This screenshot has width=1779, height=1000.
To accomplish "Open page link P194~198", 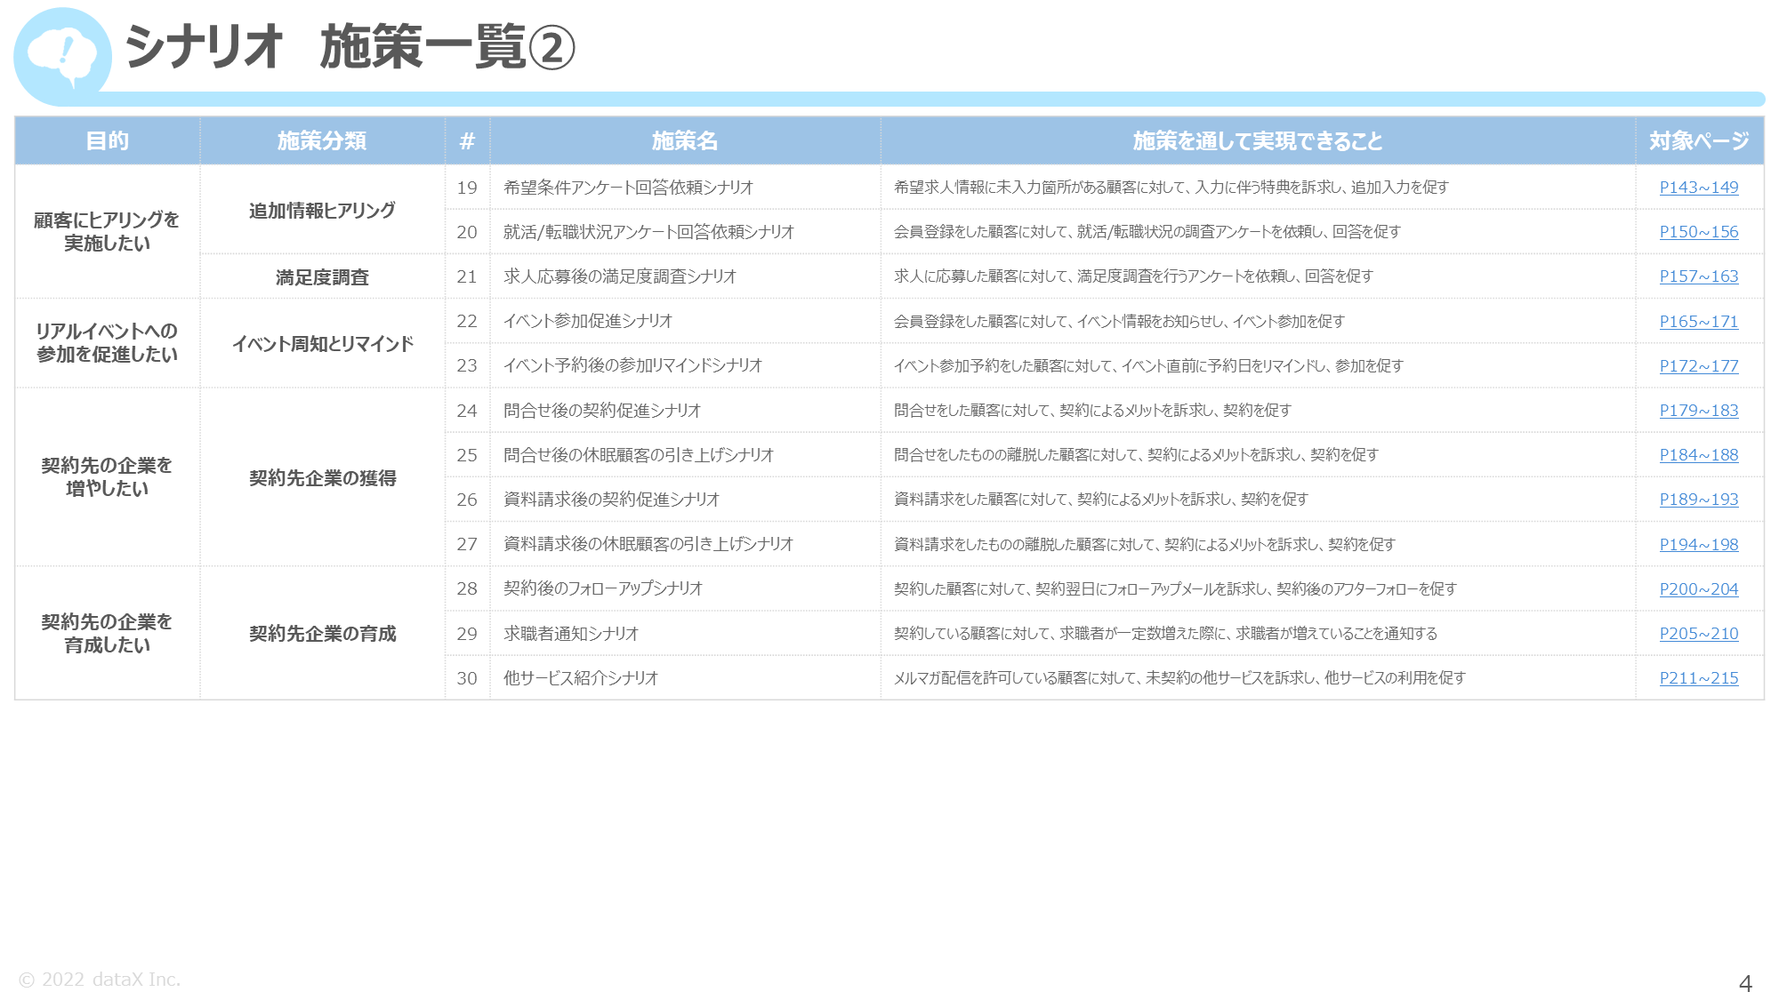I will point(1698,545).
